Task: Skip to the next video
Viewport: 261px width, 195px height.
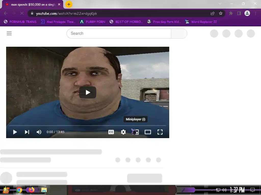Action: [27, 132]
